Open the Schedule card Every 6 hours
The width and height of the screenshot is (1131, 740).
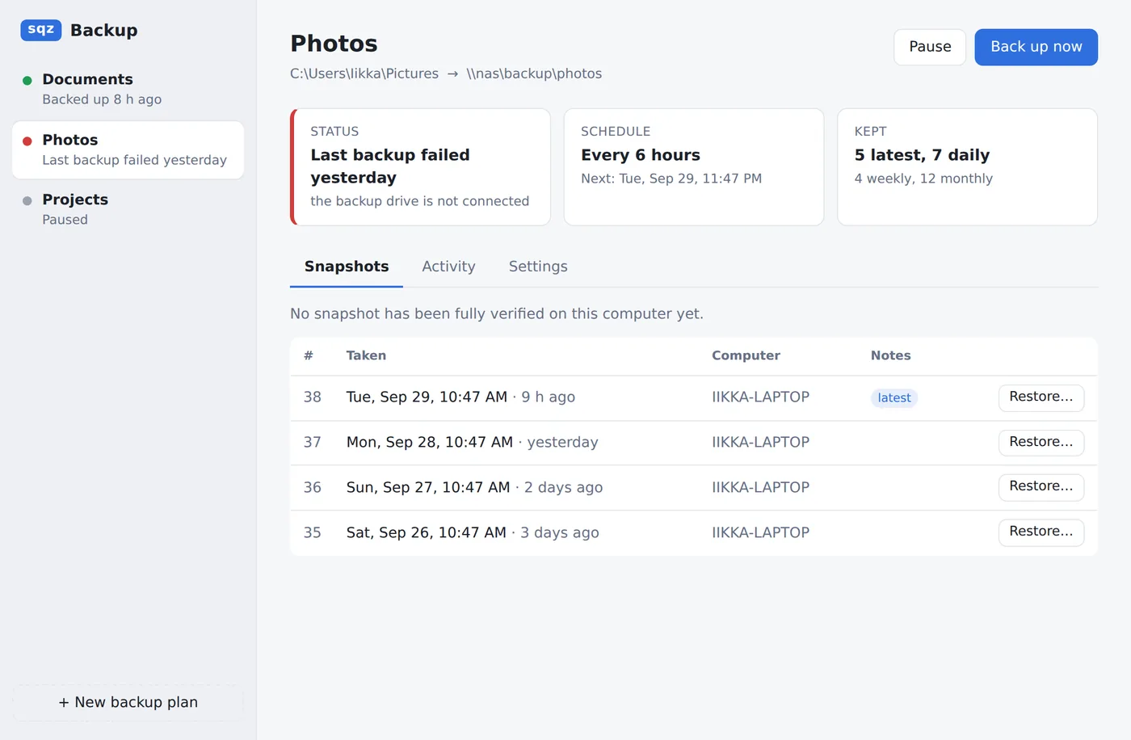tap(694, 167)
